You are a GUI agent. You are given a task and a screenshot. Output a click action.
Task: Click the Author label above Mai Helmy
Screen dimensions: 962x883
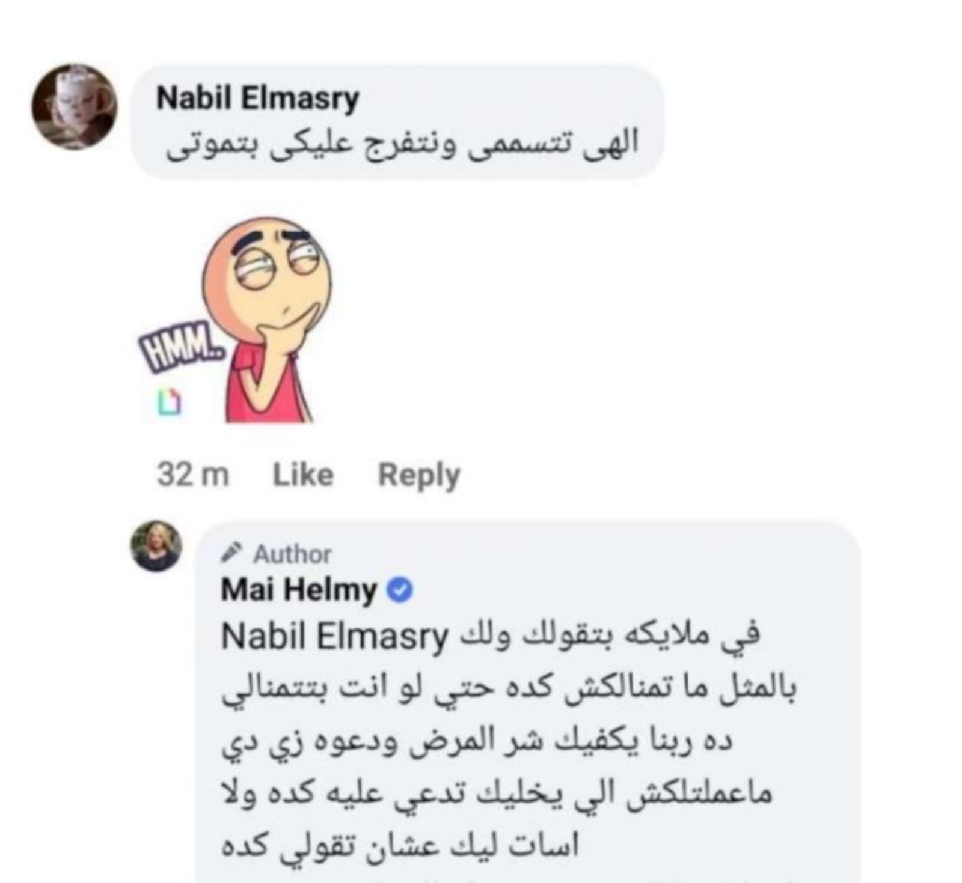[292, 554]
